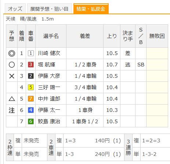Screen dimensions: 170x164
Task: Click car number 2 black badge
Action: [x=31, y=76]
